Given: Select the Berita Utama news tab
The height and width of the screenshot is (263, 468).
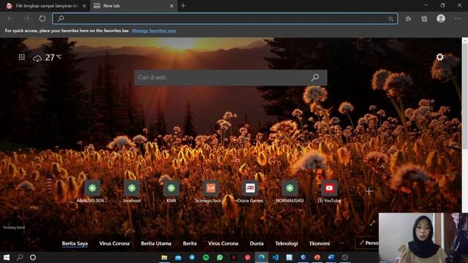Looking at the screenshot, I should click(x=156, y=243).
